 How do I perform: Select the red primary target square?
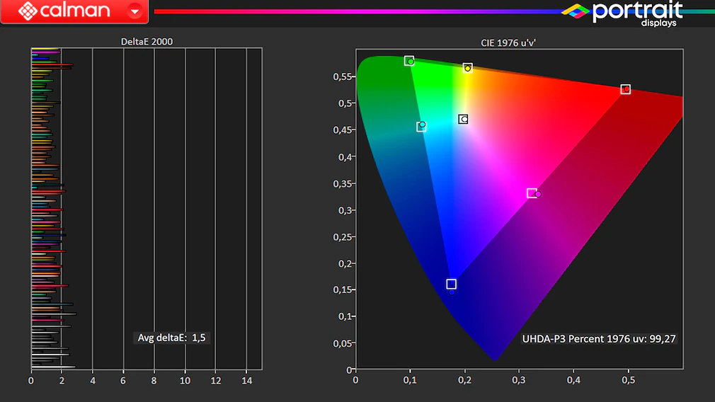626,89
